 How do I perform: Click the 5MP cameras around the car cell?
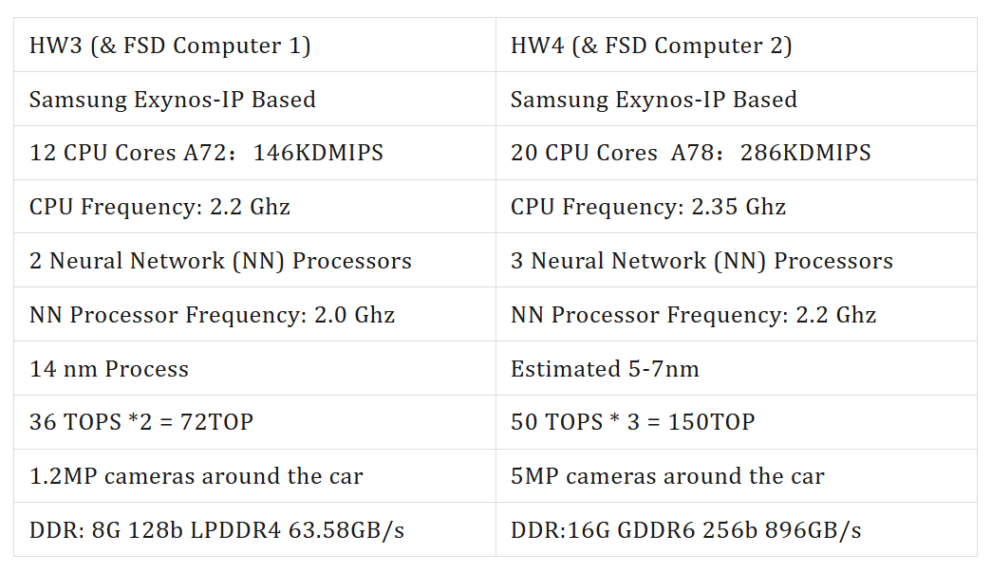coord(737,475)
